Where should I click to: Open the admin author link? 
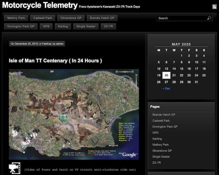click(60, 44)
